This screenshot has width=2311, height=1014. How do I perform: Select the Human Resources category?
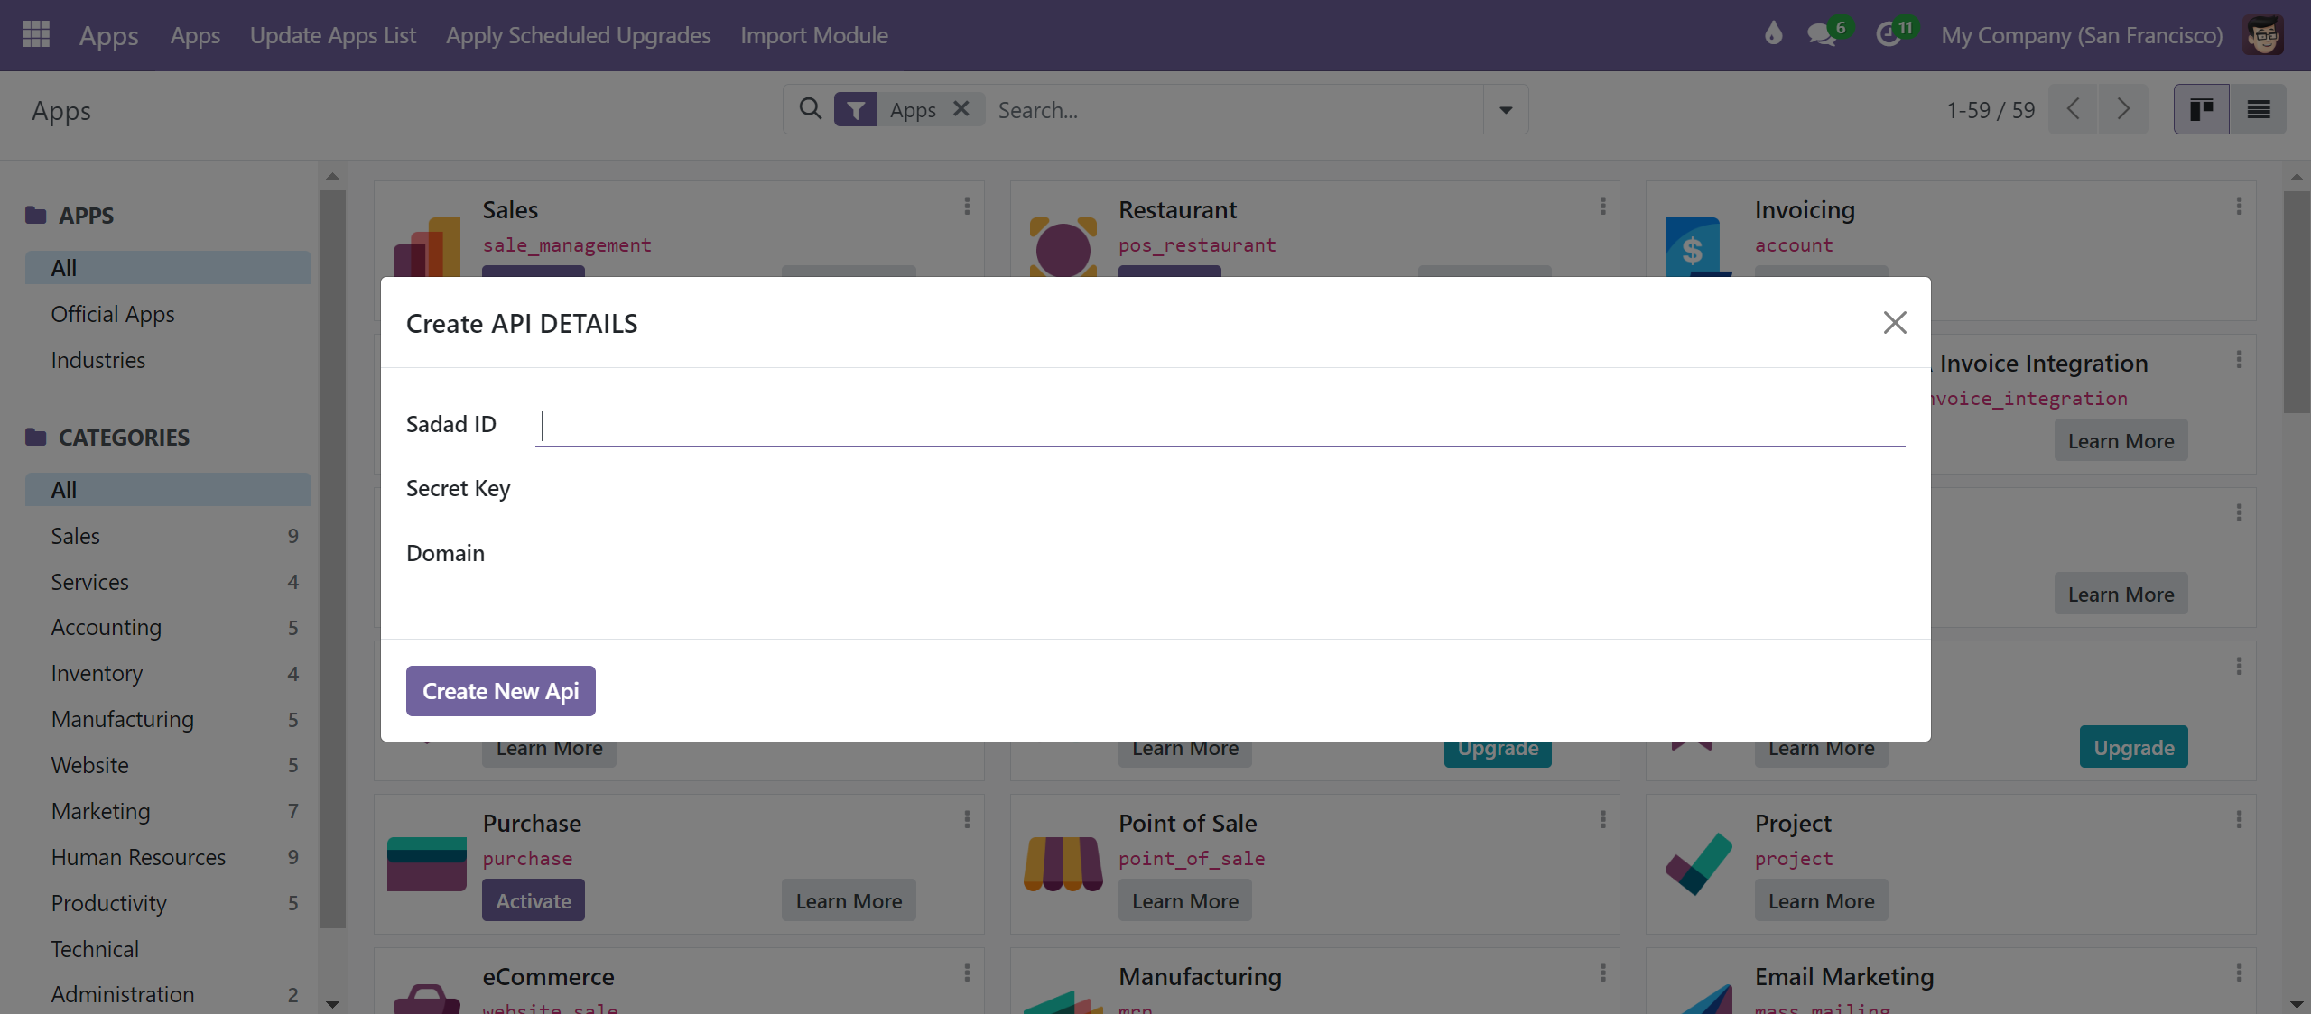168,857
